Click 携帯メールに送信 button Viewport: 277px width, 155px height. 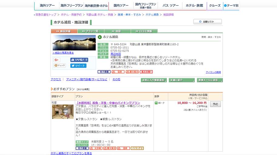pos(210,80)
